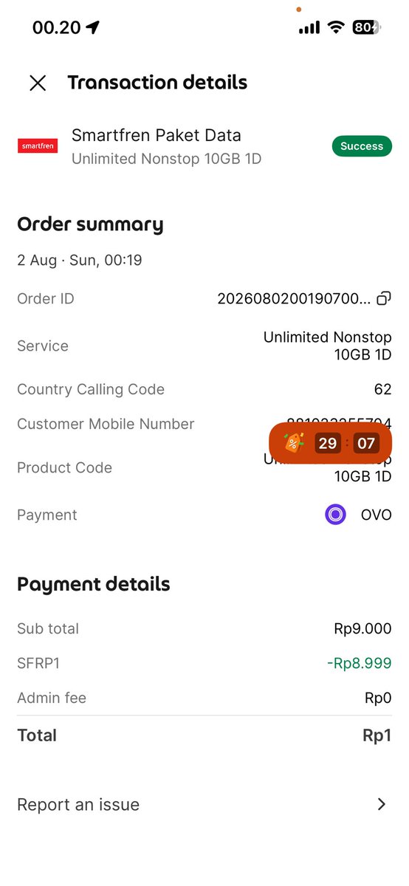Tap the SFRP1 discount amount -Rp8.999
The image size is (409, 886).
359,663
